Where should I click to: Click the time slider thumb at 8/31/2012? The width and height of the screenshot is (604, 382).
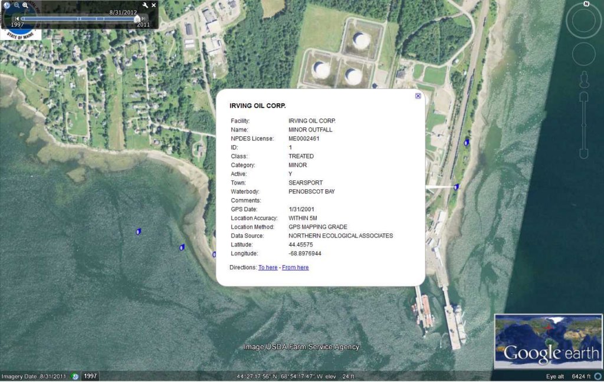pos(137,18)
